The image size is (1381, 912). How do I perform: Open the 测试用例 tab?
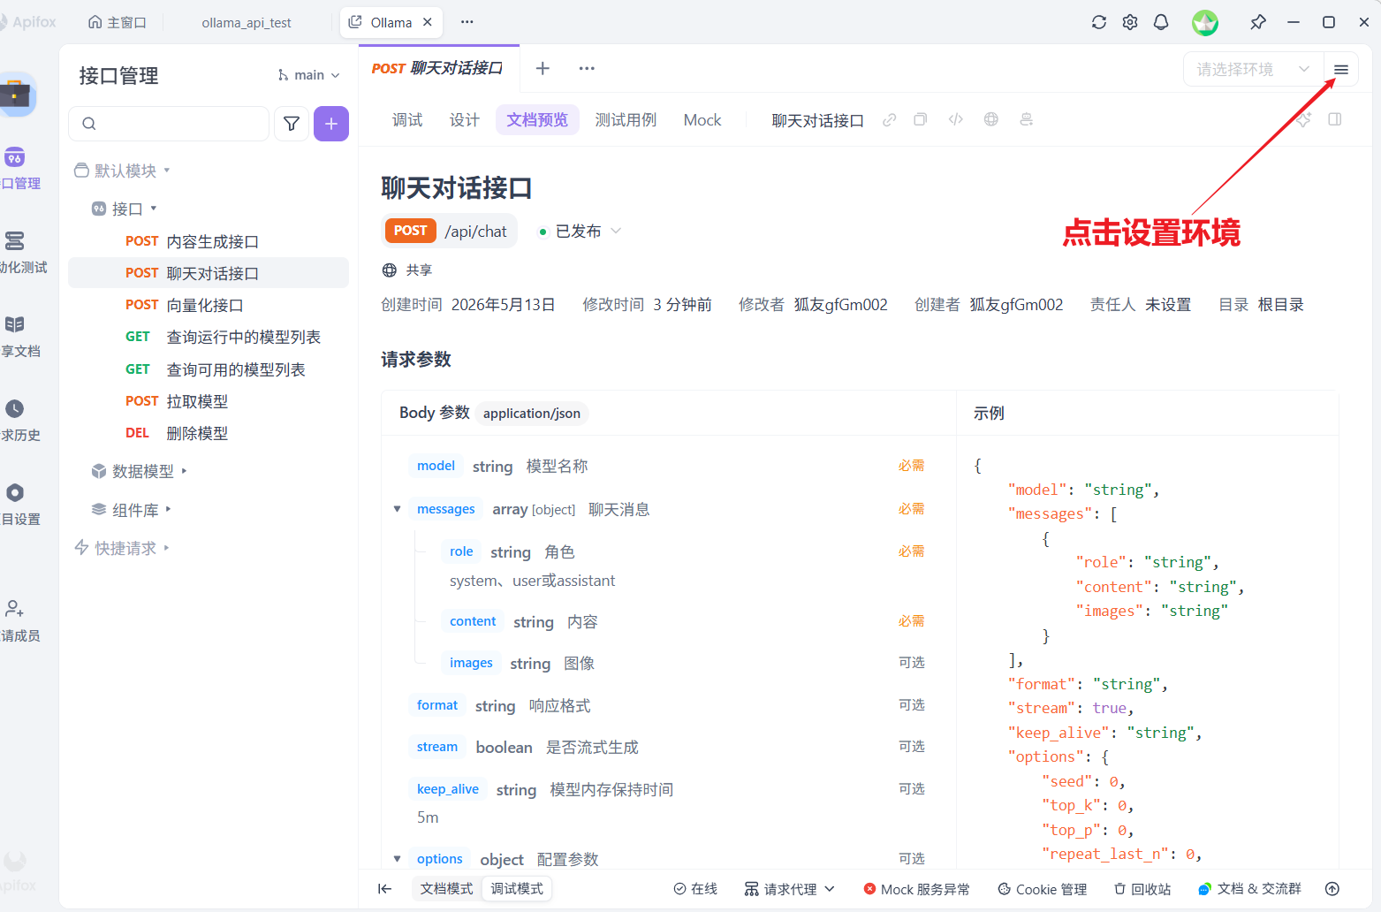pos(626,120)
